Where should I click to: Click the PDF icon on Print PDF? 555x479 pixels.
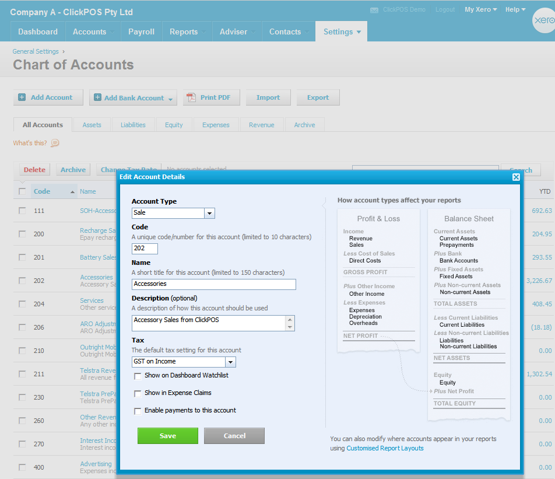[x=191, y=97]
